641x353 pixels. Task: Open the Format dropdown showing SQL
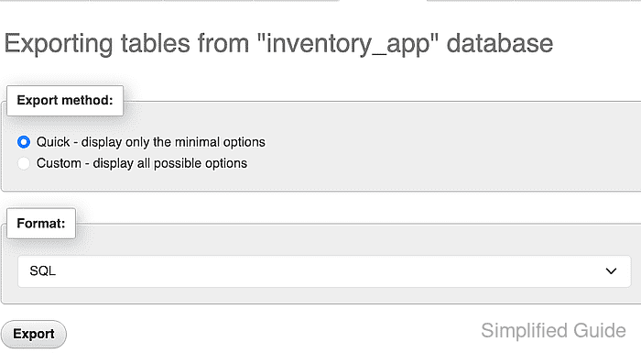324,271
